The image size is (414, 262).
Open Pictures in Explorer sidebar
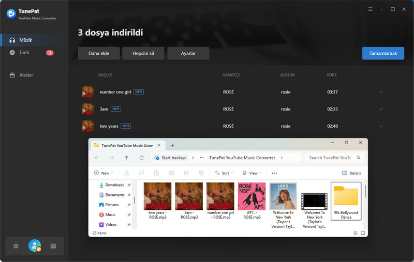[112, 205]
